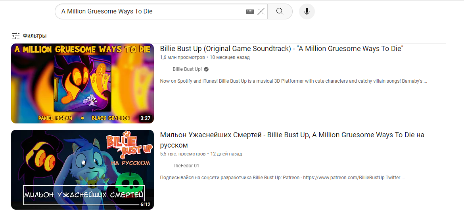Click the 6:12 duration badge
The width and height of the screenshot is (464, 216).
pos(145,204)
